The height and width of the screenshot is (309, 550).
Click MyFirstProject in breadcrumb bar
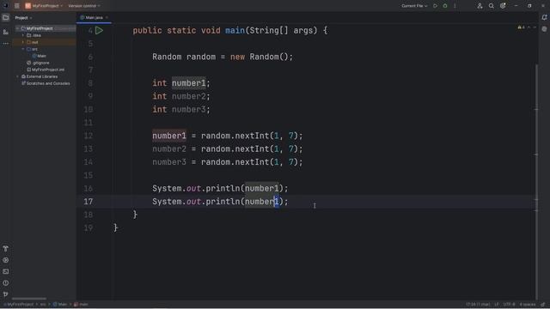(19, 305)
